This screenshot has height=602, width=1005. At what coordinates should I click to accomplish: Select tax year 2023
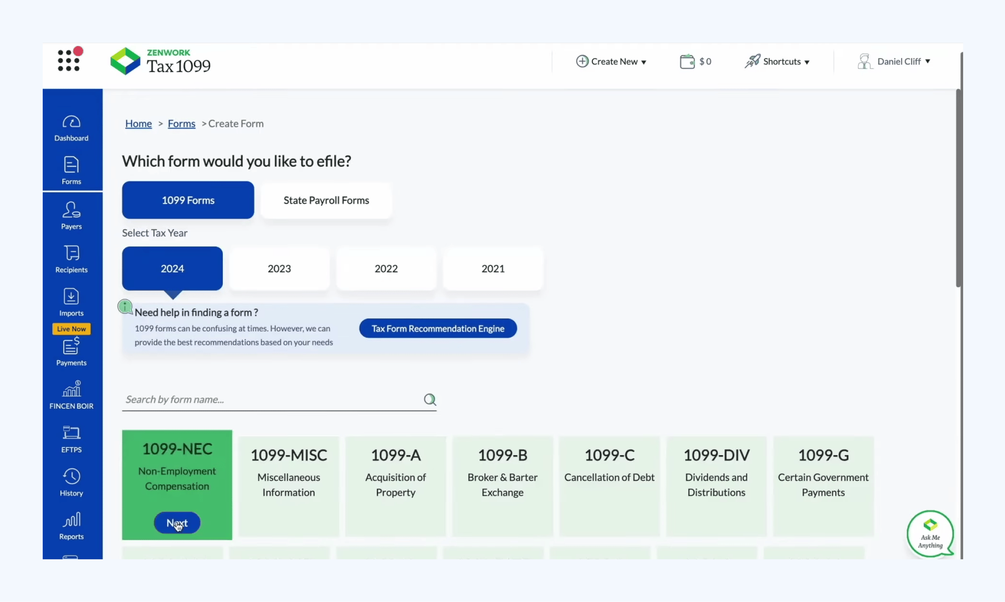(x=279, y=269)
